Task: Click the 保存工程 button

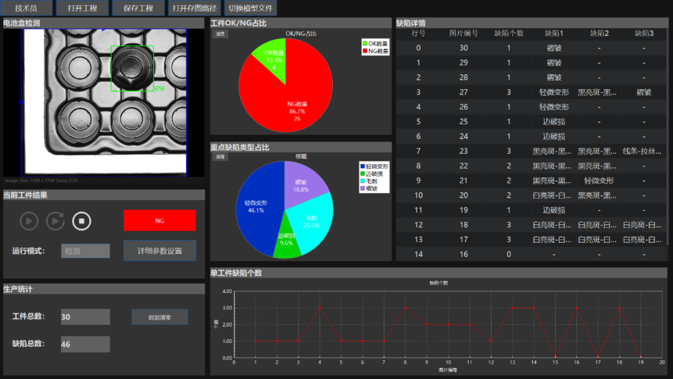Action: [x=138, y=8]
